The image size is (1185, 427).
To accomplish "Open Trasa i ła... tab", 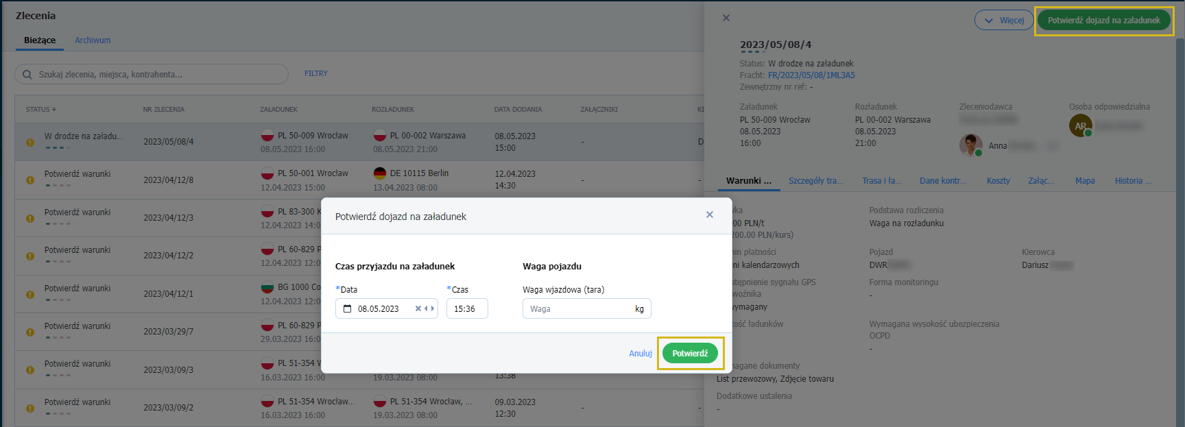I will tap(881, 181).
